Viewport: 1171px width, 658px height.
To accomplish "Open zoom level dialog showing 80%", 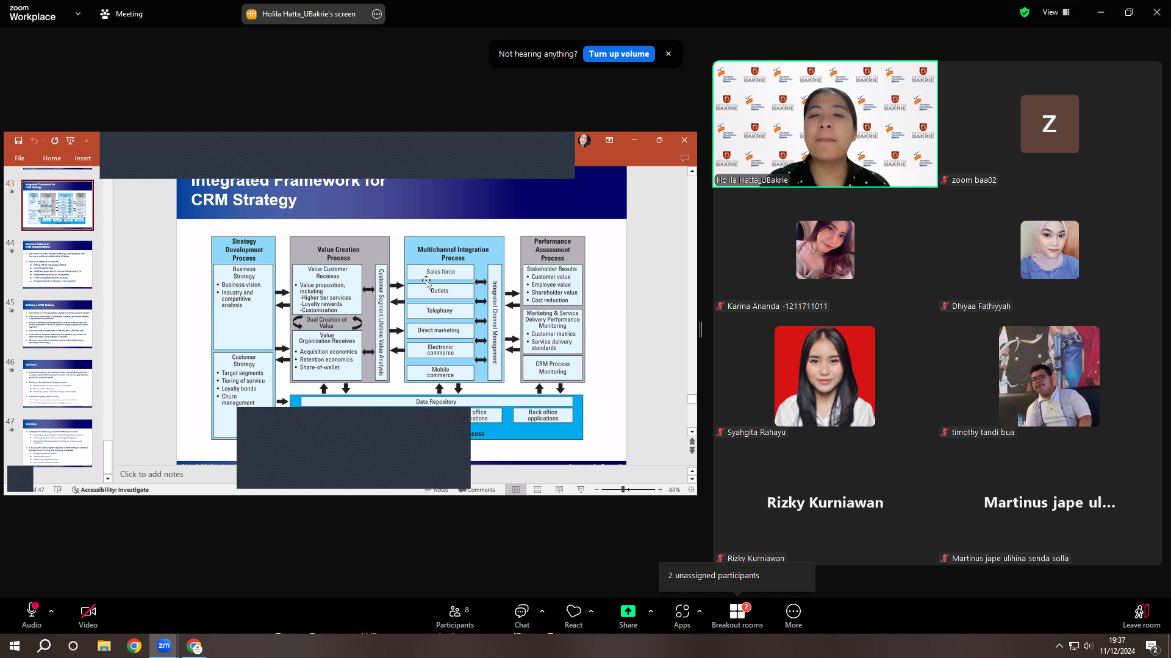I will pyautogui.click(x=675, y=490).
